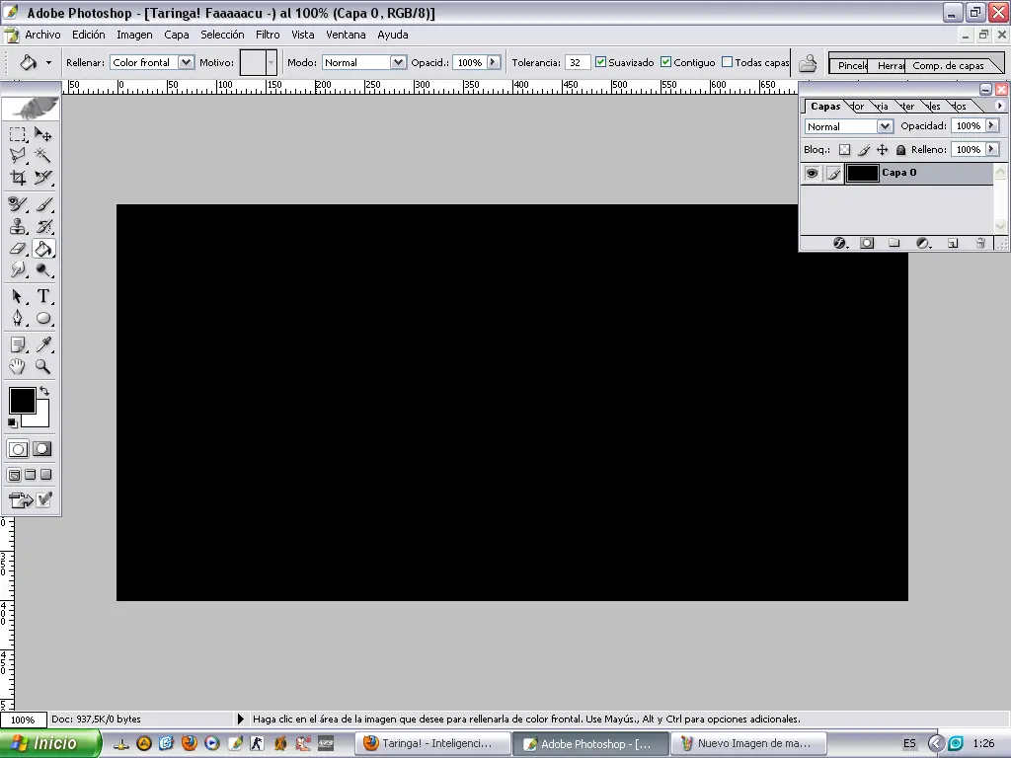The image size is (1011, 758).
Task: Open the layer Opacidad slider arrow
Action: [x=992, y=125]
